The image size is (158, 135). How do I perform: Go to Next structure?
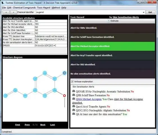click(x=43, y=125)
